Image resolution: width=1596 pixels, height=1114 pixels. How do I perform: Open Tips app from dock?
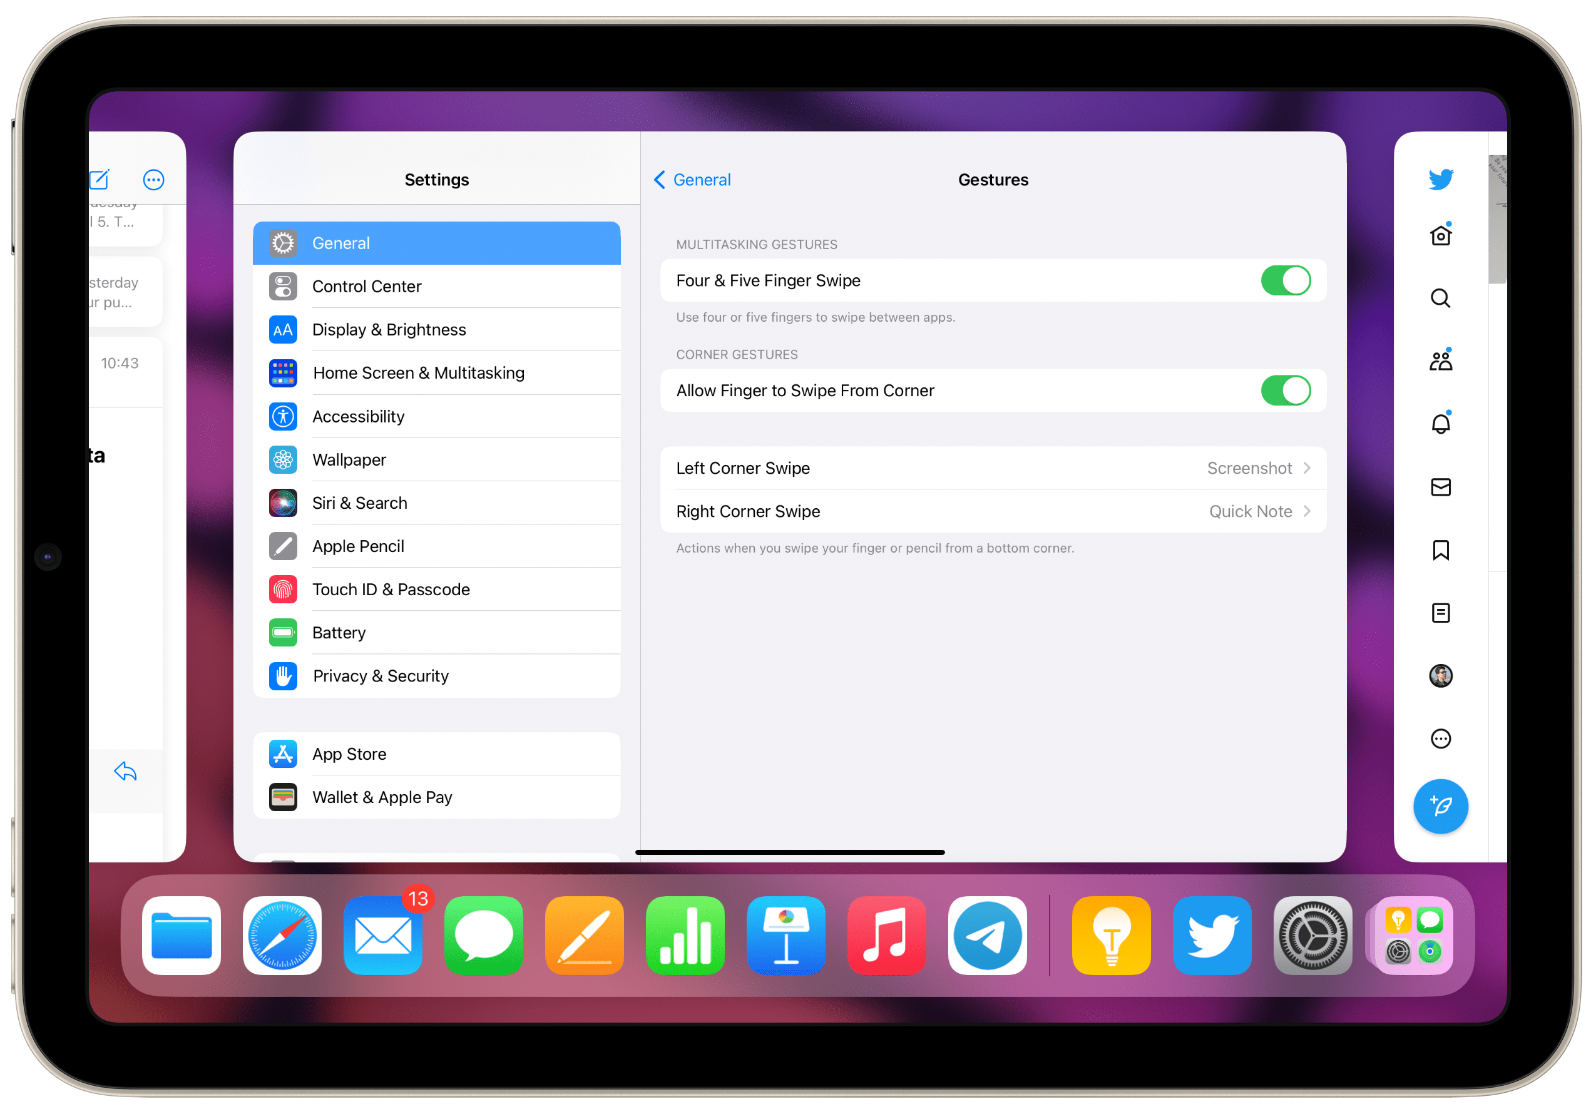tap(1107, 934)
